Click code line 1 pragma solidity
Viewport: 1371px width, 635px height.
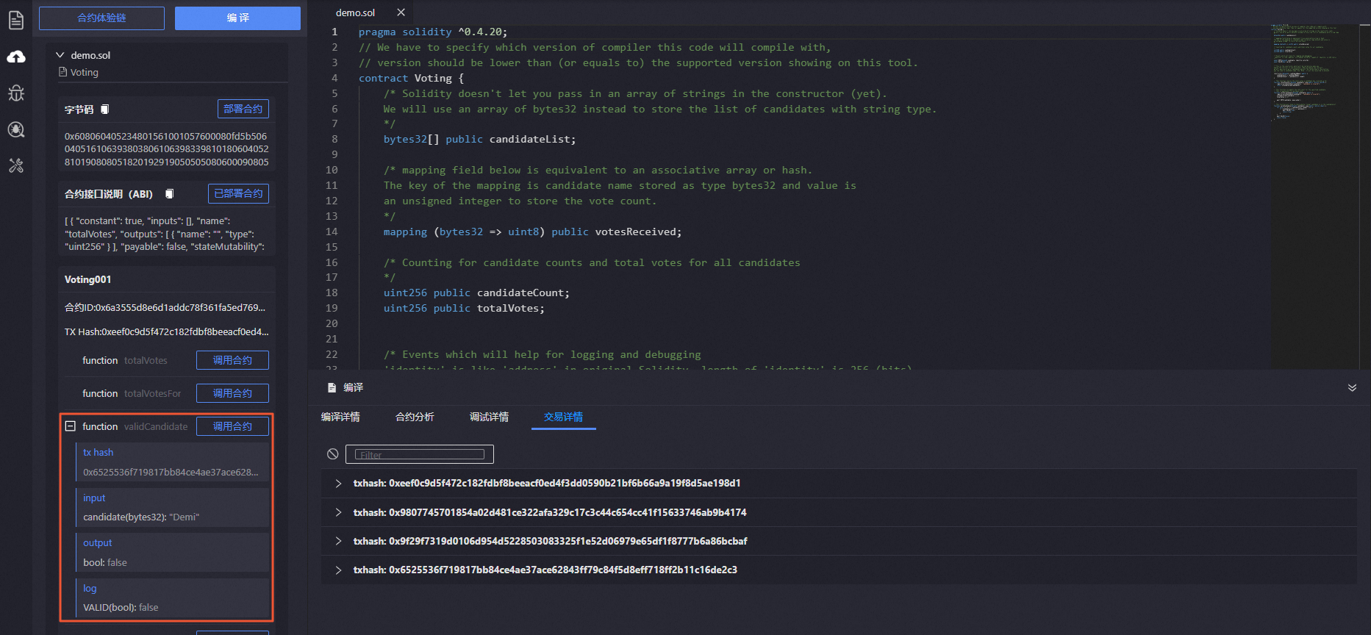[433, 32]
